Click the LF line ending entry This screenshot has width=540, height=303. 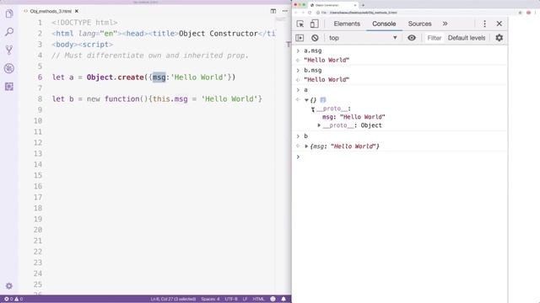pyautogui.click(x=245, y=299)
